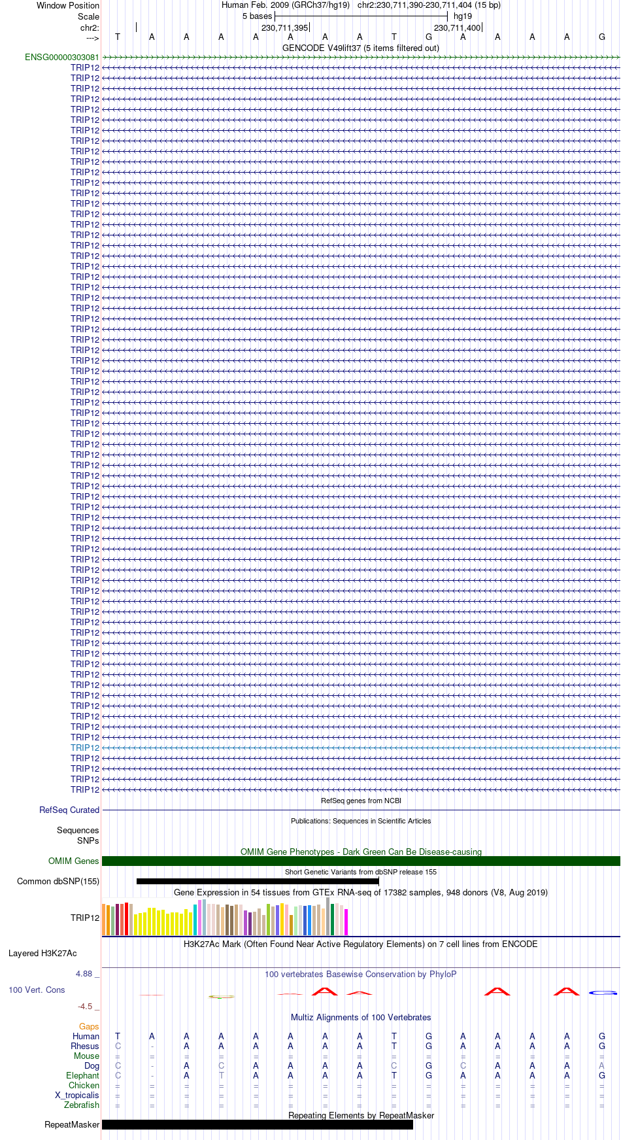Click the green-yellow logo in PhyloP track
This screenshot has width=621, height=1140.
[221, 997]
